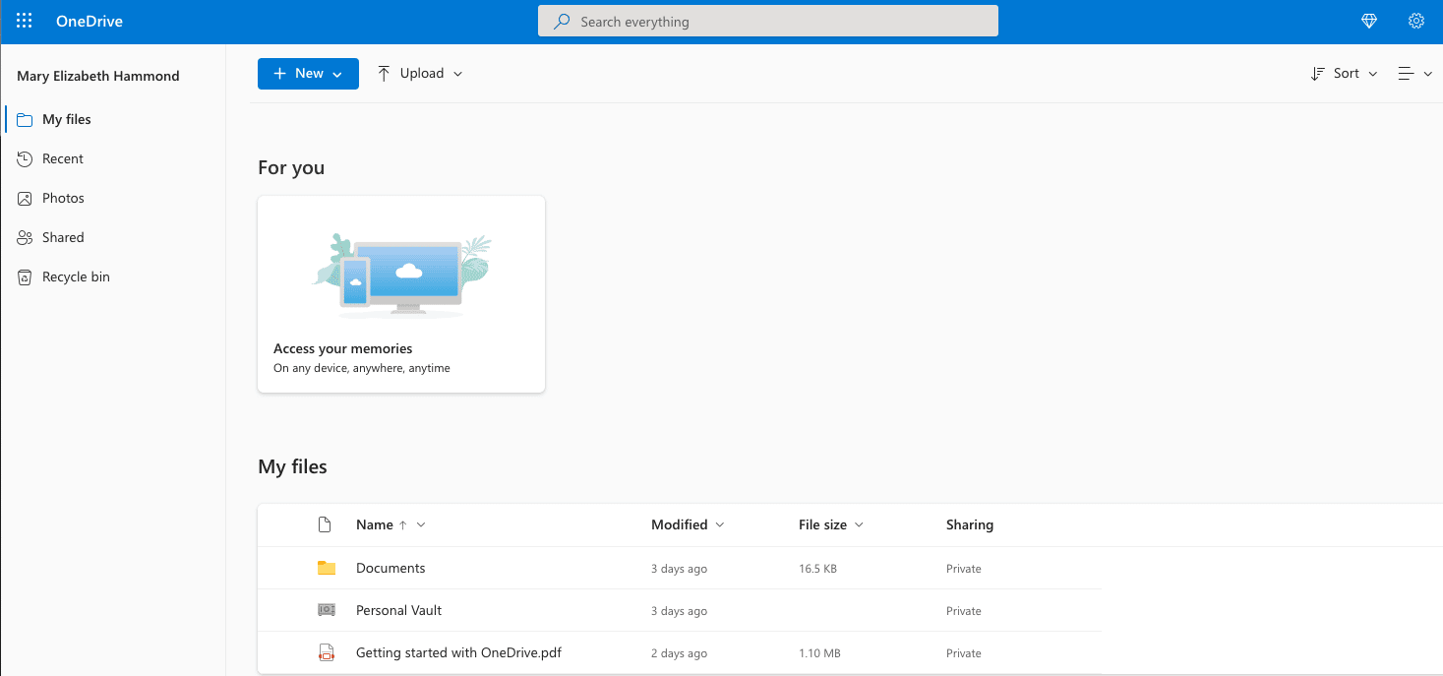Screen dimensions: 1443x676
Task: Click the Shared sidebar icon
Action: point(24,237)
